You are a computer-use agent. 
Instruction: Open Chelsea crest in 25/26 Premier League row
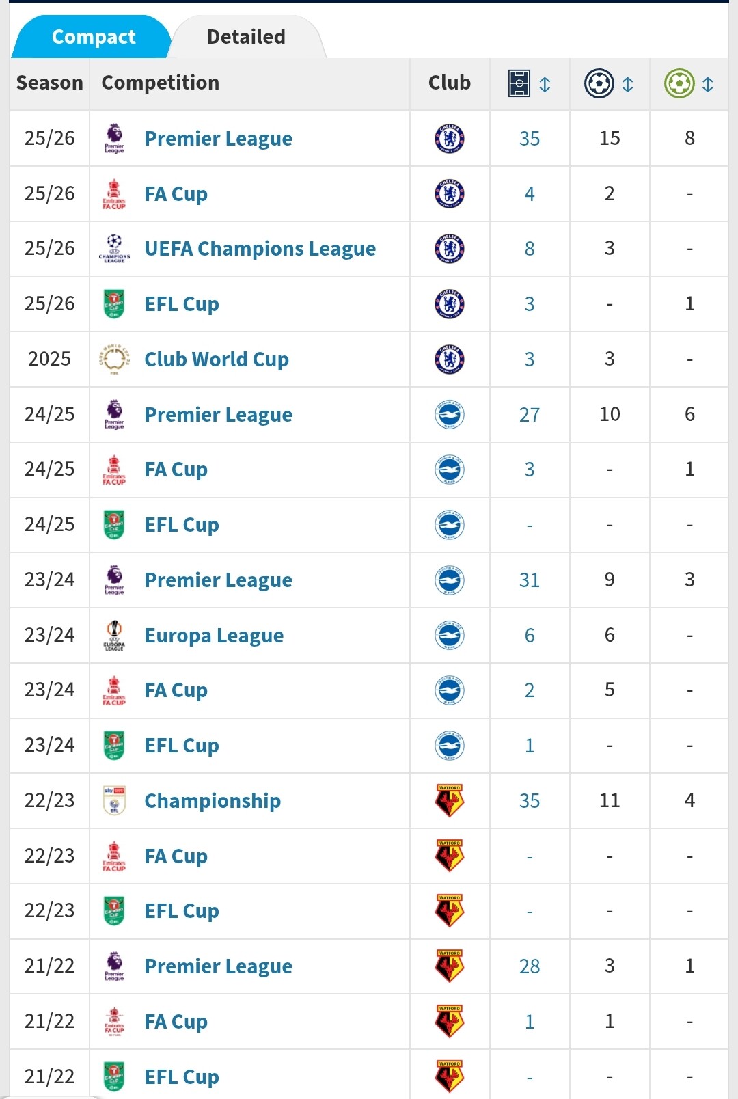[450, 138]
